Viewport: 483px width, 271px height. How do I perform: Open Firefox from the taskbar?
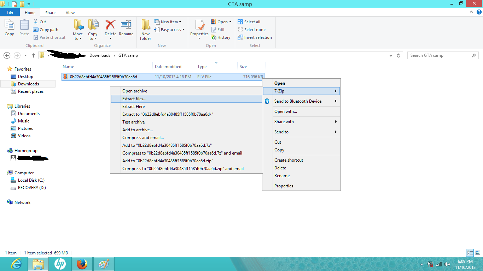(x=82, y=264)
